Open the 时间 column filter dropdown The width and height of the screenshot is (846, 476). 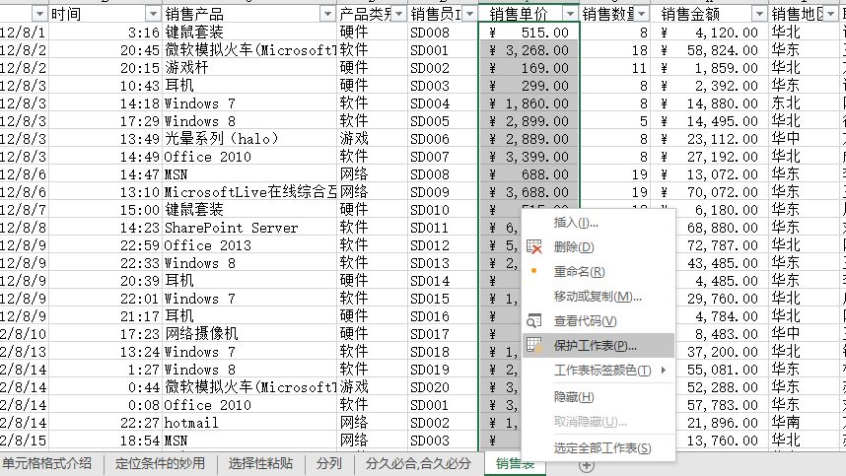153,14
